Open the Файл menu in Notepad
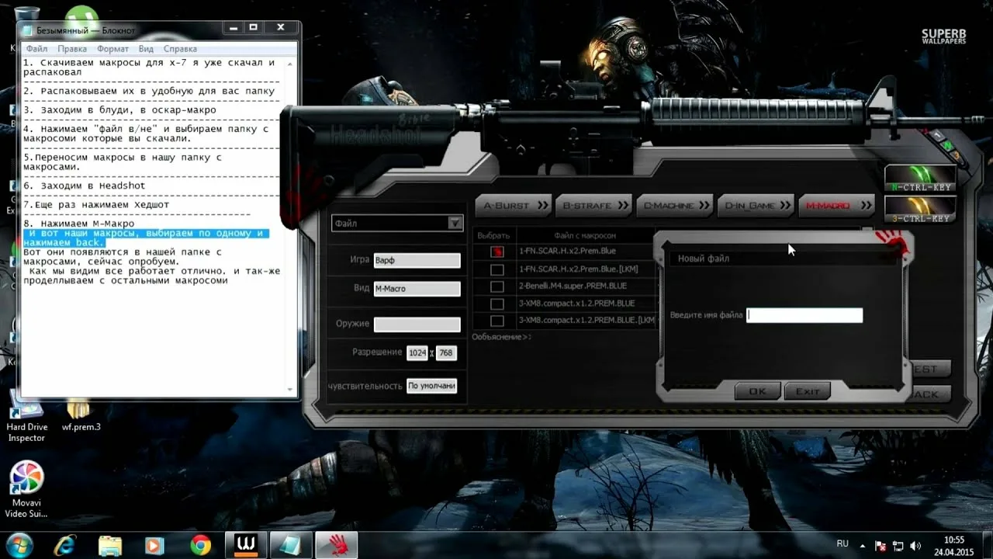This screenshot has height=559, width=993. (36, 49)
